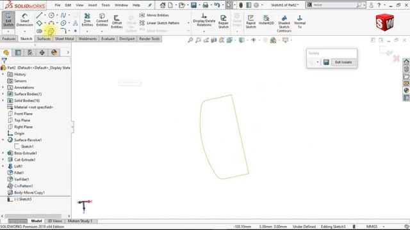The image size is (410, 230).
Task: Select the Spline tool
Action: [63, 15]
